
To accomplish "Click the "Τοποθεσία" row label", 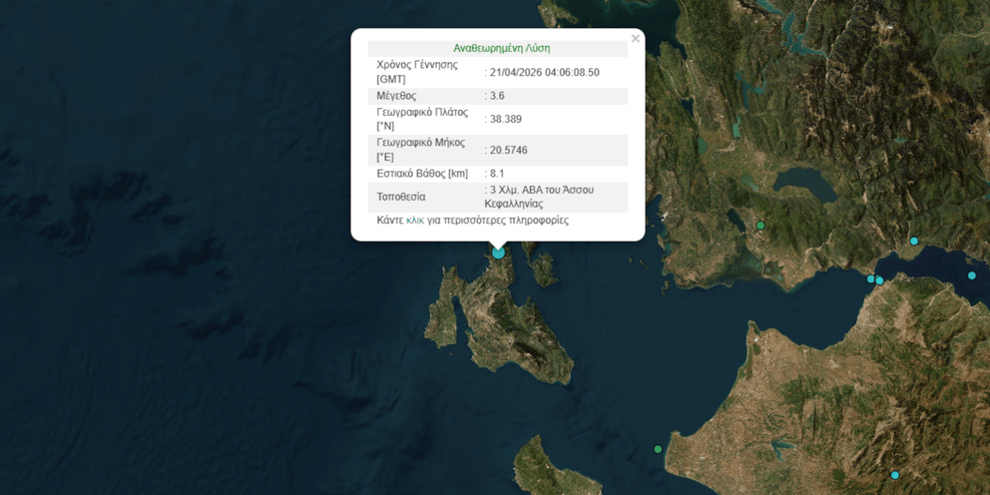I will point(401,197).
